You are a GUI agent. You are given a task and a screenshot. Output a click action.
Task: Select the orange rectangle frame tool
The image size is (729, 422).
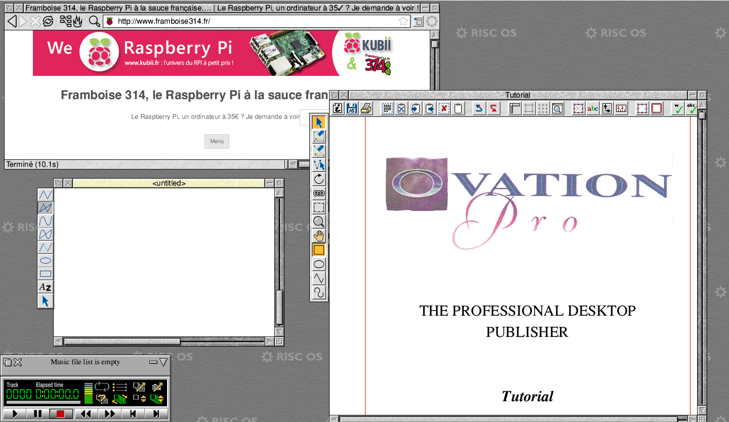[x=319, y=250]
